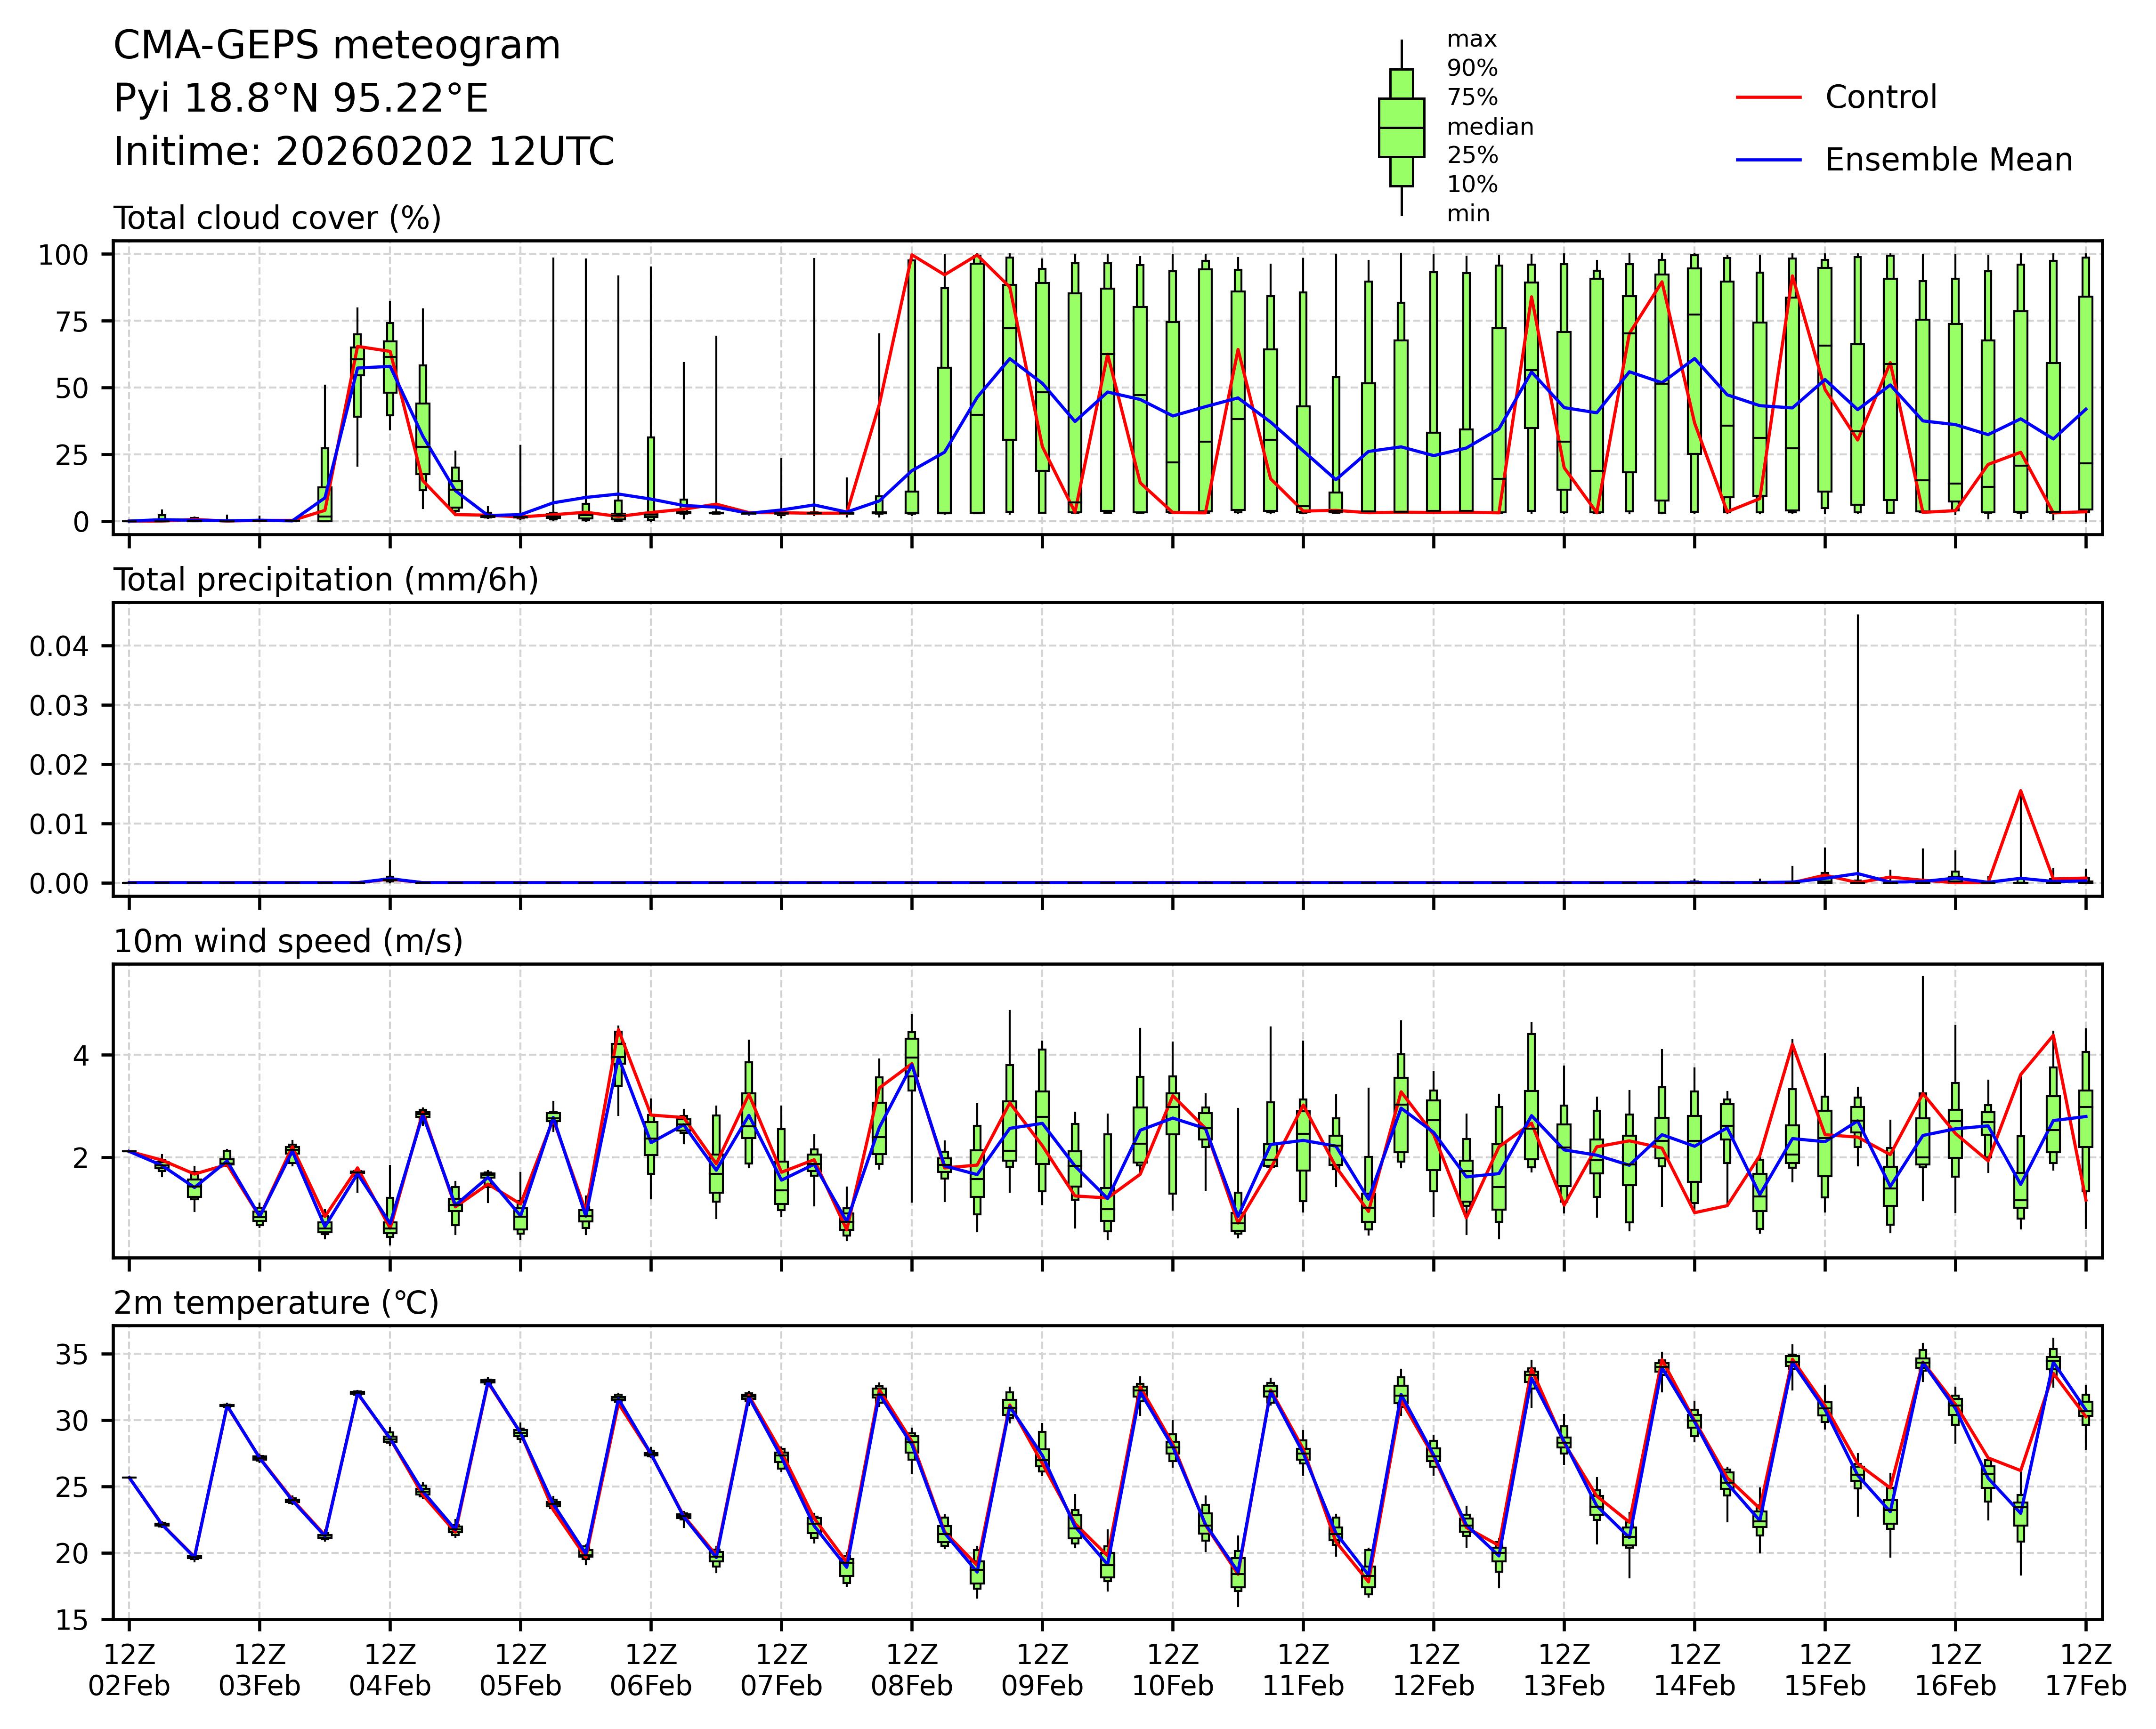Click the green boxplot legend icon
Image resolution: width=2156 pixels, height=1729 pixels.
[x=1401, y=128]
